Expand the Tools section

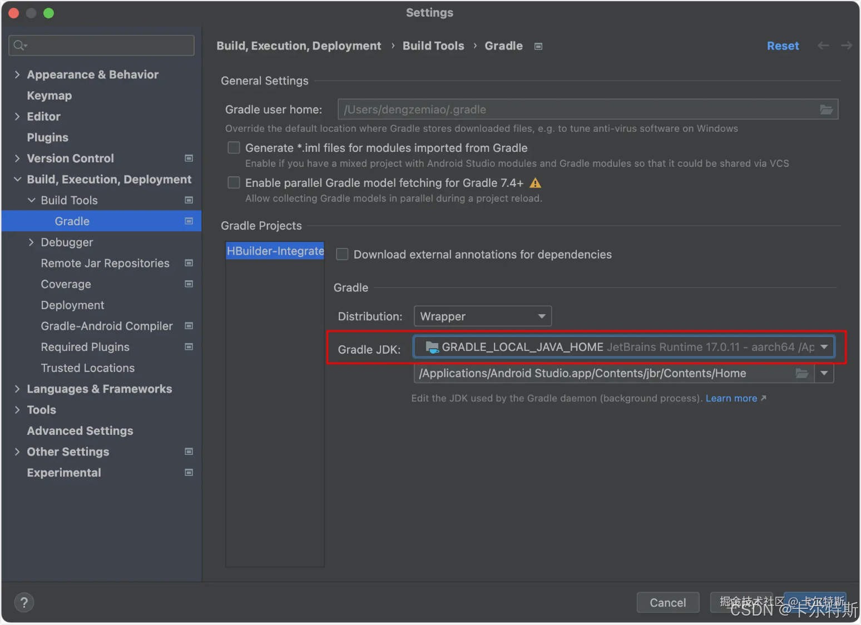17,410
